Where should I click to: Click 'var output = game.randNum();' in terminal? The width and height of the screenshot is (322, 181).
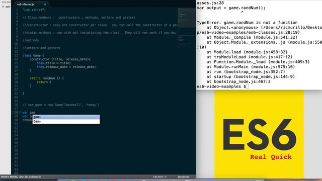tap(231, 8)
